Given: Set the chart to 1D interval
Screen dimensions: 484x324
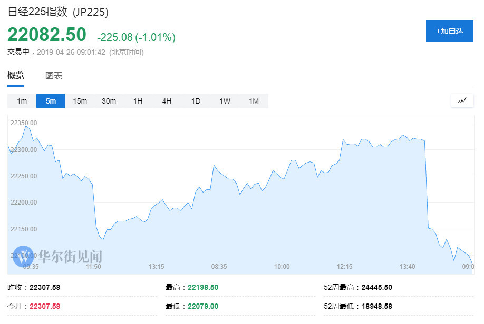Looking at the screenshot, I should tap(196, 101).
